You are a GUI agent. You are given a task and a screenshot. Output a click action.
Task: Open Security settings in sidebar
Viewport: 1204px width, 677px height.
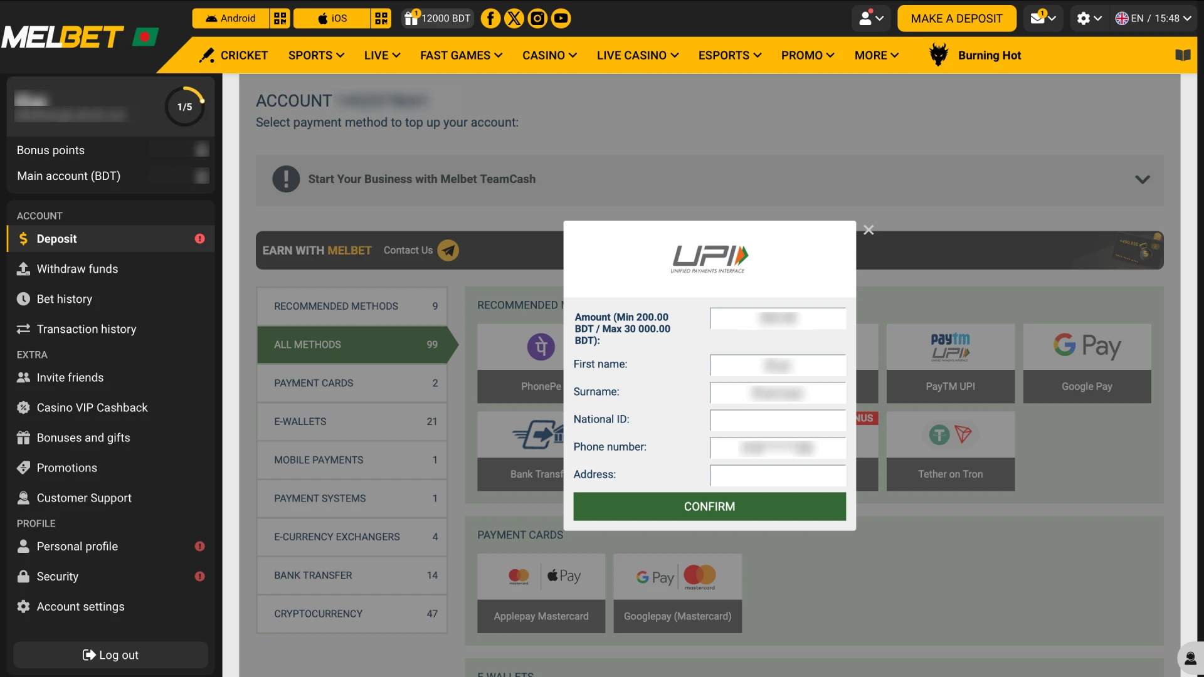click(57, 577)
